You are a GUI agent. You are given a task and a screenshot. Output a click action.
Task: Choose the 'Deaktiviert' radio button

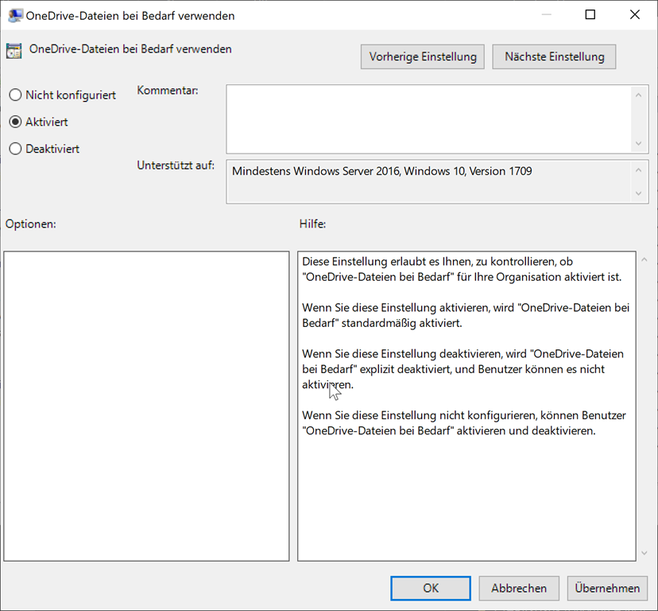tap(15, 149)
